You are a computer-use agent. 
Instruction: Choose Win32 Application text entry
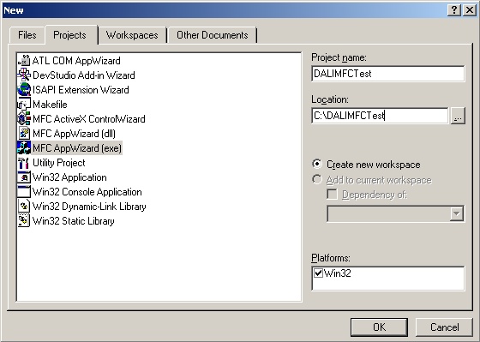tap(69, 177)
